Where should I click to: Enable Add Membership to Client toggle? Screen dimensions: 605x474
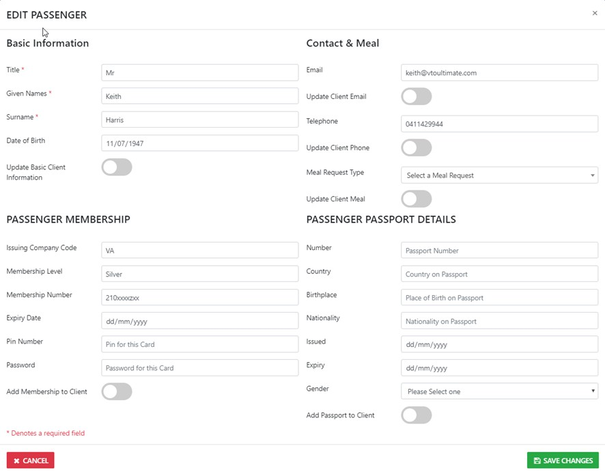[117, 391]
